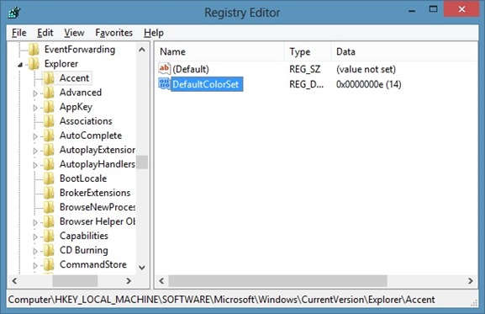Click the AutoComplete folder icon
Viewport: 485px width, 314px height.
click(49, 136)
